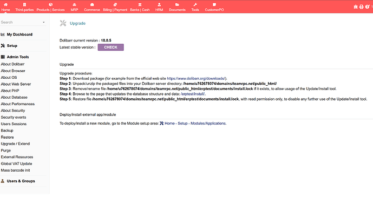Click the bug report icon
The image size is (373, 198).
[356, 7]
